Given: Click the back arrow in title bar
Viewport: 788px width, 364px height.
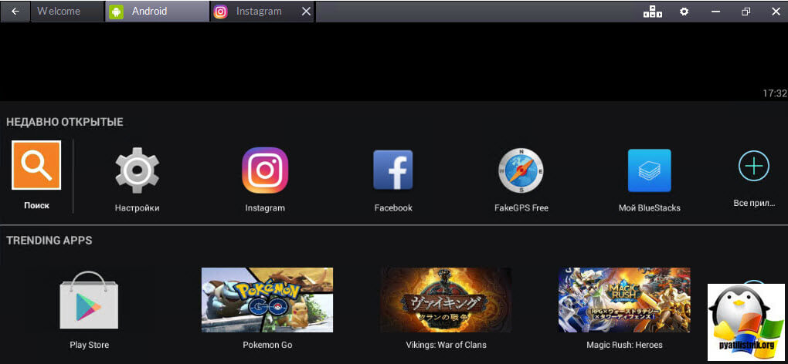Looking at the screenshot, I should (x=15, y=12).
